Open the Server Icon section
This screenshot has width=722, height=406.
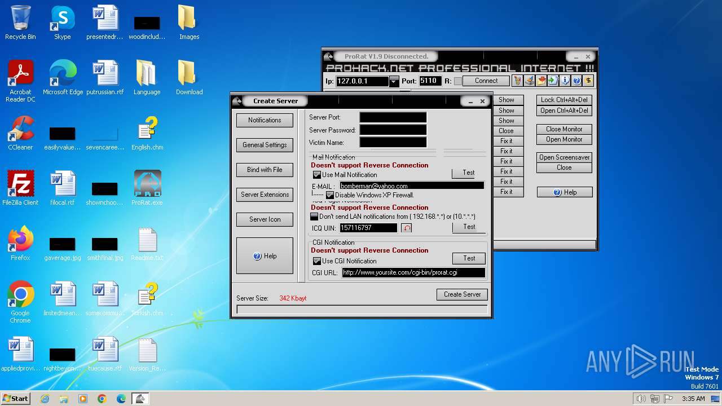pyautogui.click(x=265, y=219)
